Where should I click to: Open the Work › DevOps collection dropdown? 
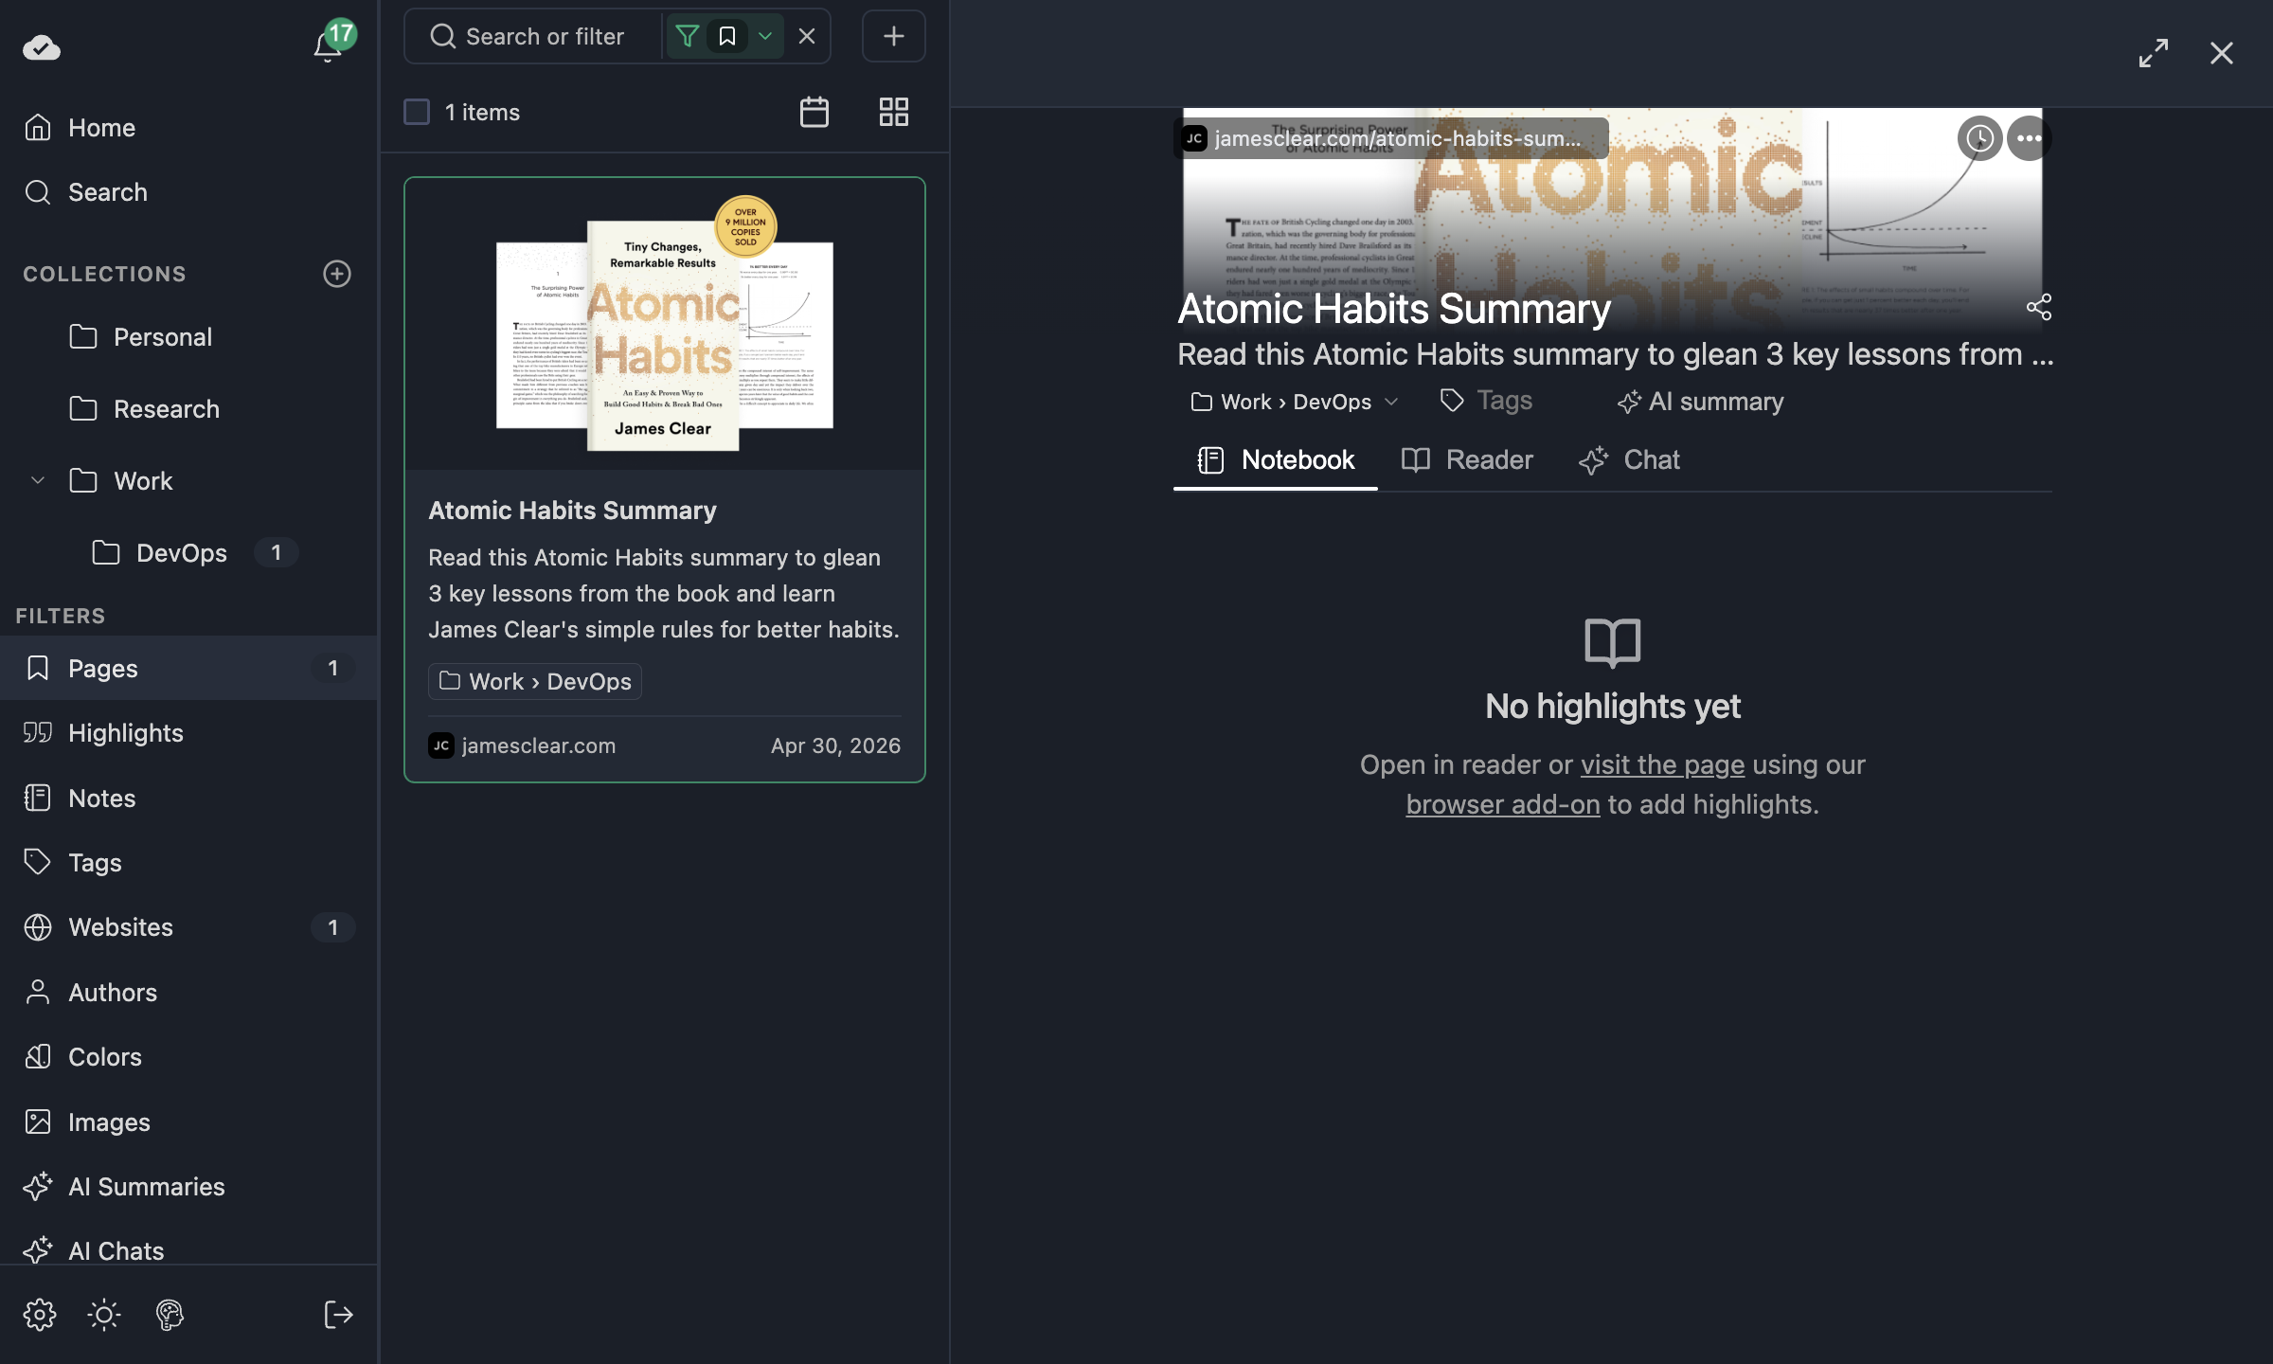point(1295,402)
